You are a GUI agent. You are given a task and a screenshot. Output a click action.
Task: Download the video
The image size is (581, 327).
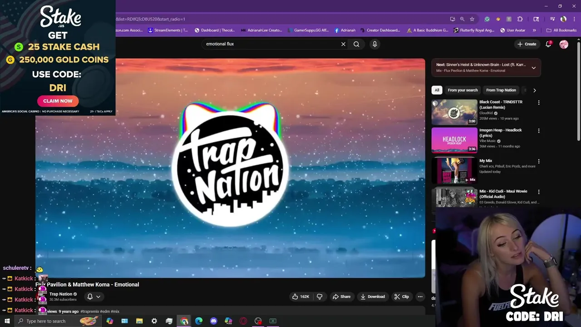click(373, 297)
